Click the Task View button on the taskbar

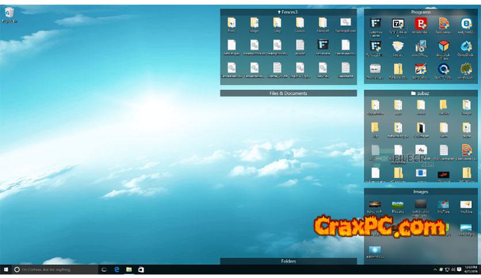(x=104, y=269)
